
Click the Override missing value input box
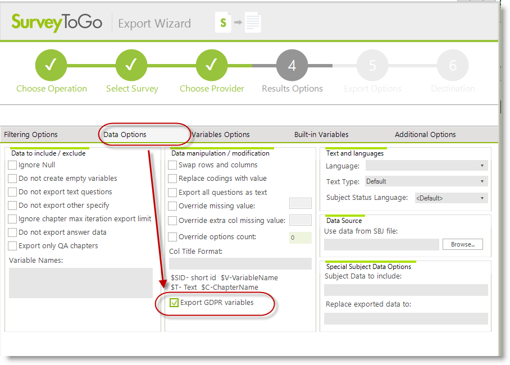point(300,203)
